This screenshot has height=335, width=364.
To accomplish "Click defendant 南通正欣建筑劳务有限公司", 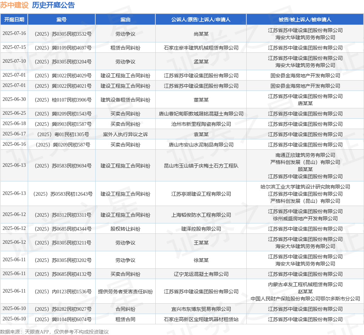I will pyautogui.click(x=305, y=155).
